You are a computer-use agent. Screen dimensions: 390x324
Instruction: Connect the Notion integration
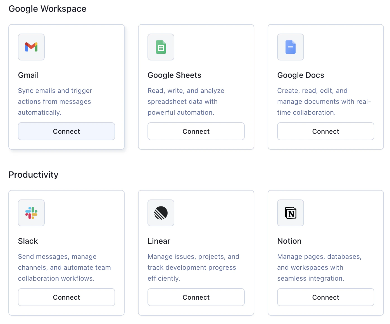click(x=326, y=297)
